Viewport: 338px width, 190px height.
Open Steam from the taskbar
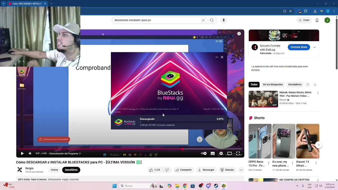tap(216, 186)
